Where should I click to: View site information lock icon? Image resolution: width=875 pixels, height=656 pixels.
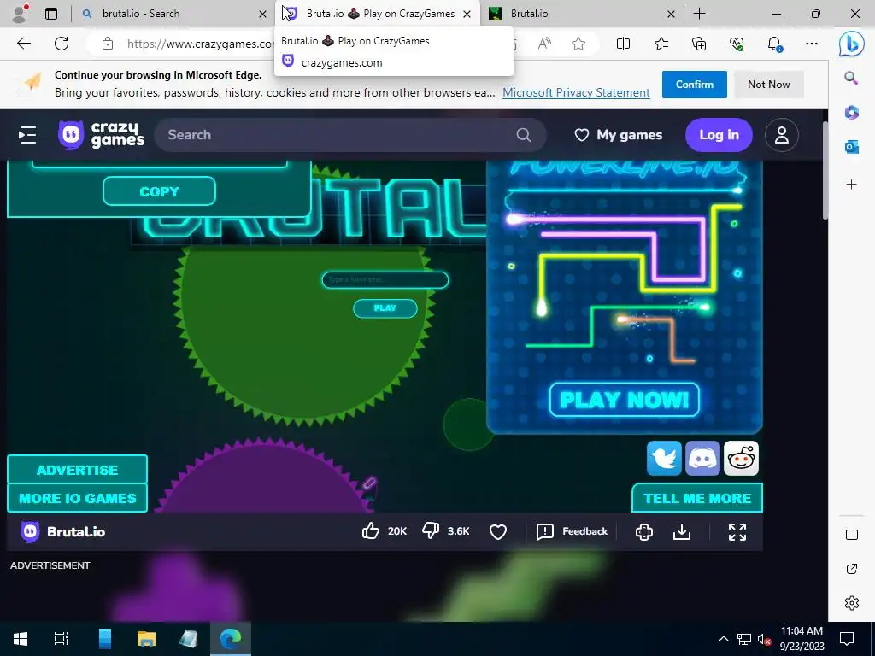(108, 44)
